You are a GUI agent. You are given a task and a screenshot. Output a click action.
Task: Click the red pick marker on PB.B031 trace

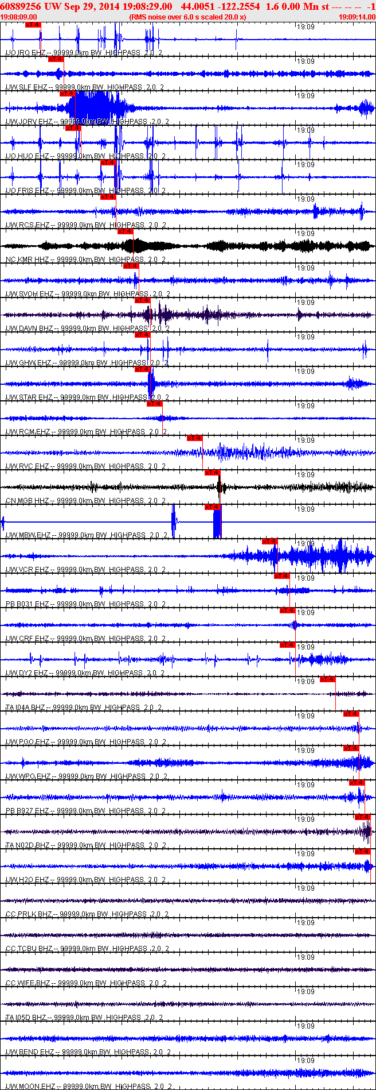click(x=282, y=576)
